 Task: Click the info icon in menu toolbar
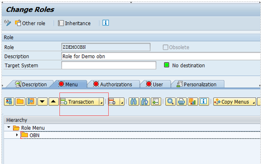pos(204,101)
